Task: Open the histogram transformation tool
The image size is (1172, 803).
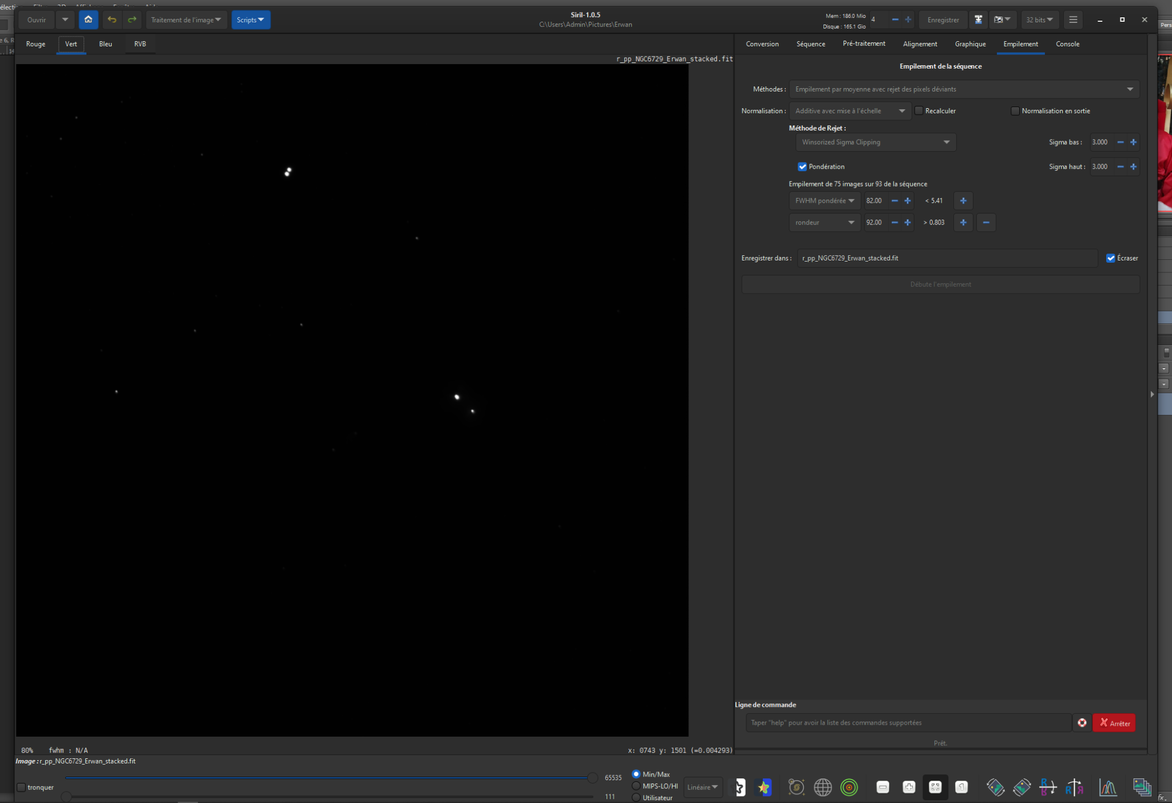Action: (1108, 788)
